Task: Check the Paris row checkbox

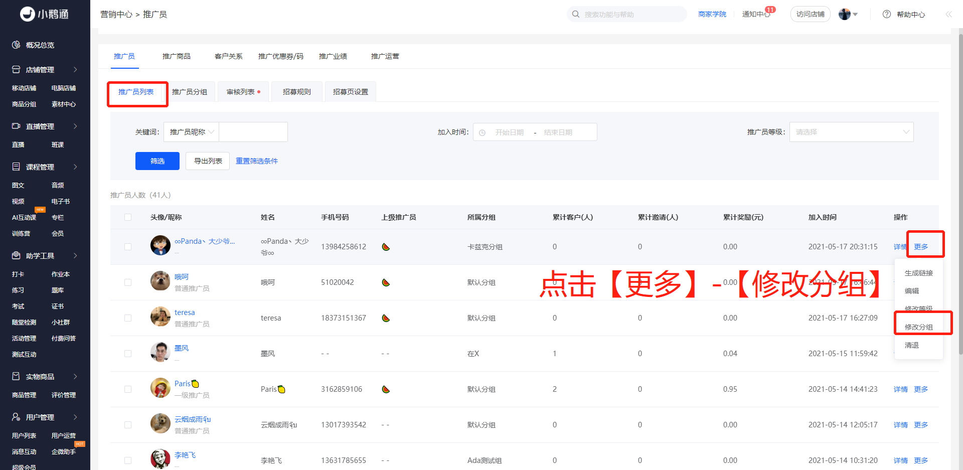Action: [x=128, y=389]
